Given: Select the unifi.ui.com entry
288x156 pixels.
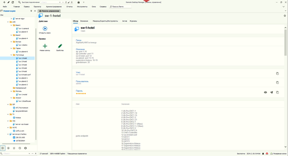Looking at the screenshot, I should coord(20,131).
